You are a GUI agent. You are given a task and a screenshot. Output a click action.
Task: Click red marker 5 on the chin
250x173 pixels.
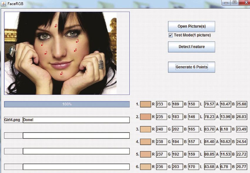click(61, 73)
